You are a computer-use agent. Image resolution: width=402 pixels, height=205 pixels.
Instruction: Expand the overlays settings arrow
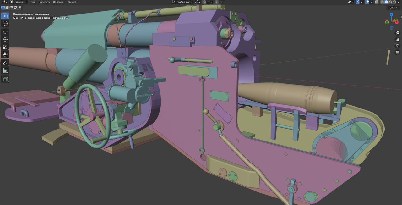coord(371,2)
